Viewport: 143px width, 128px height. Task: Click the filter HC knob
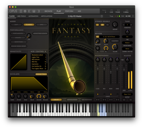tap(106, 48)
